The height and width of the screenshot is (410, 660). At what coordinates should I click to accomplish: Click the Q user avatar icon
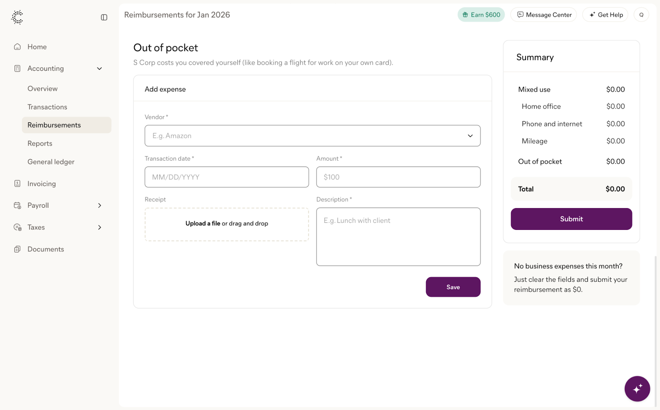641,15
